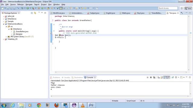Toggle Pin Console button

pyautogui.click(x=172, y=77)
